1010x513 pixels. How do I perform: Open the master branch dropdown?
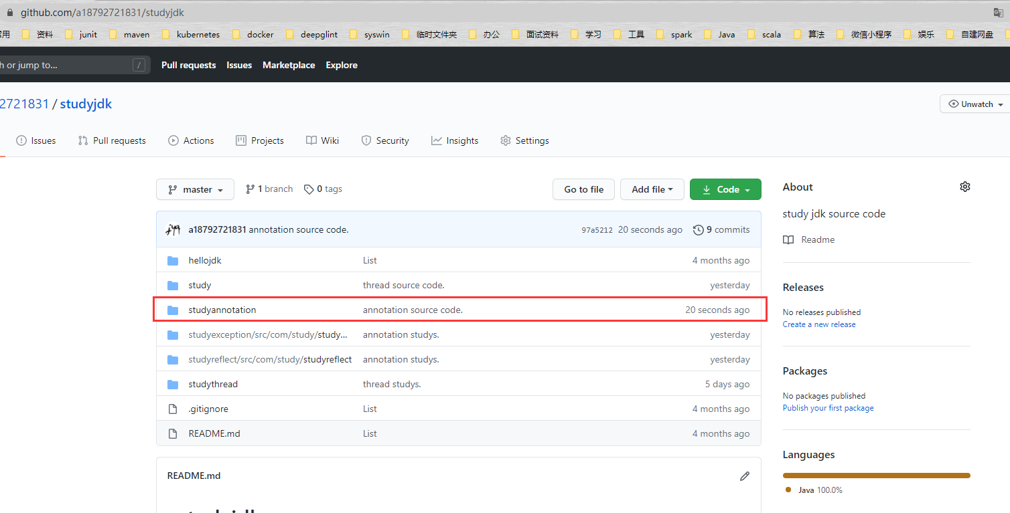click(195, 190)
